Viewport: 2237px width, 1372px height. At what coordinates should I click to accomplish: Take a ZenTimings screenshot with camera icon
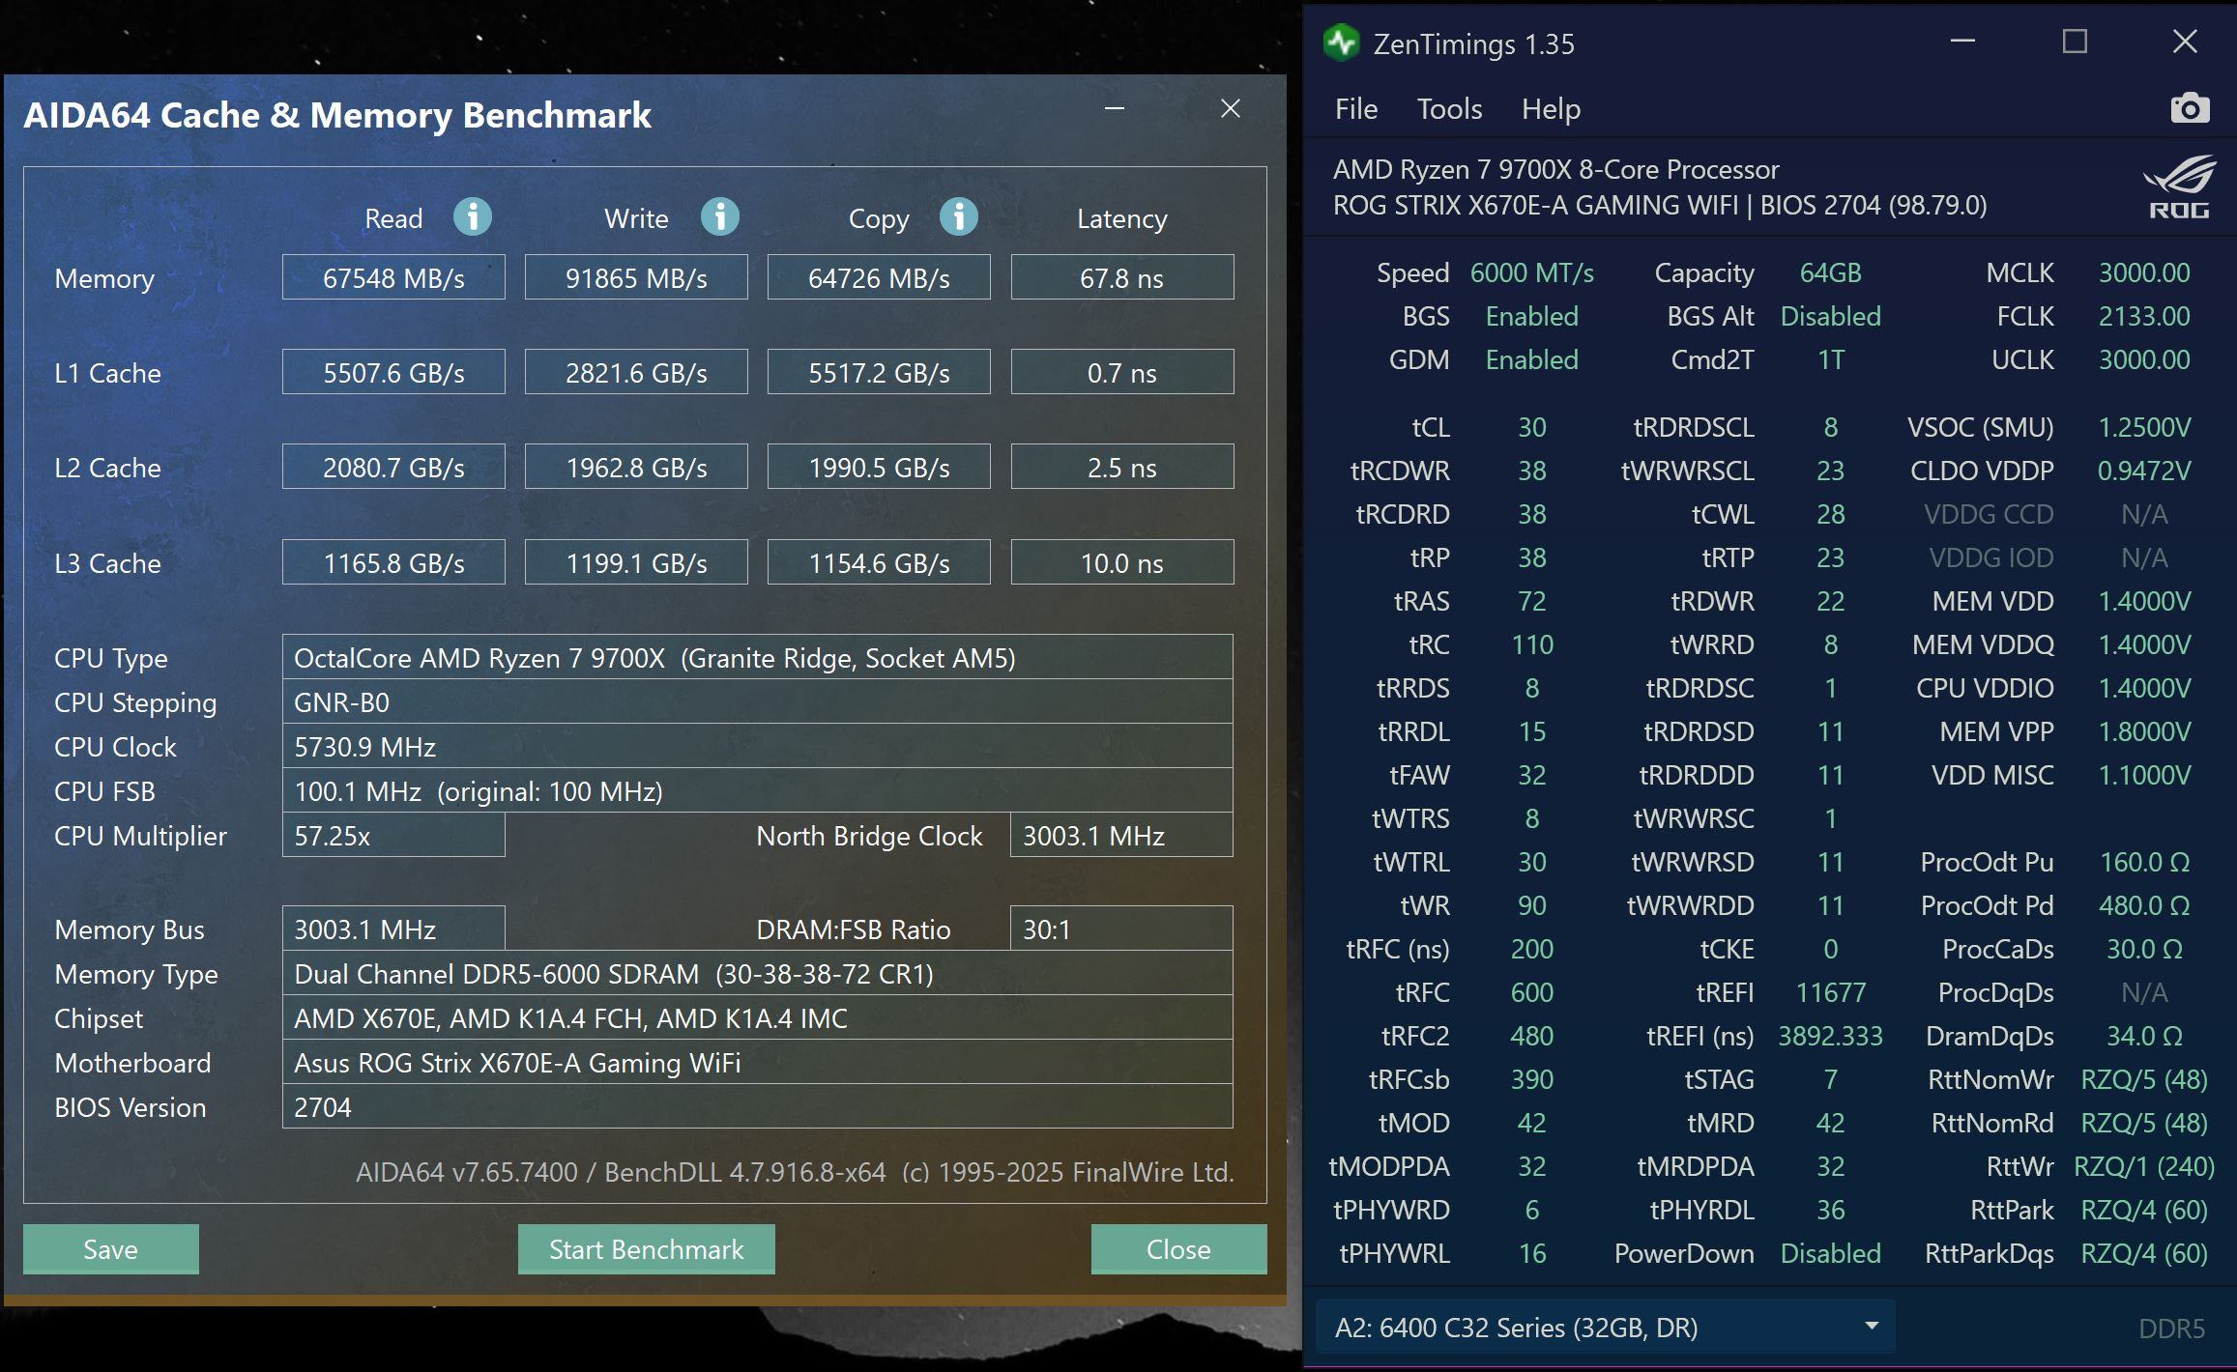point(2190,108)
